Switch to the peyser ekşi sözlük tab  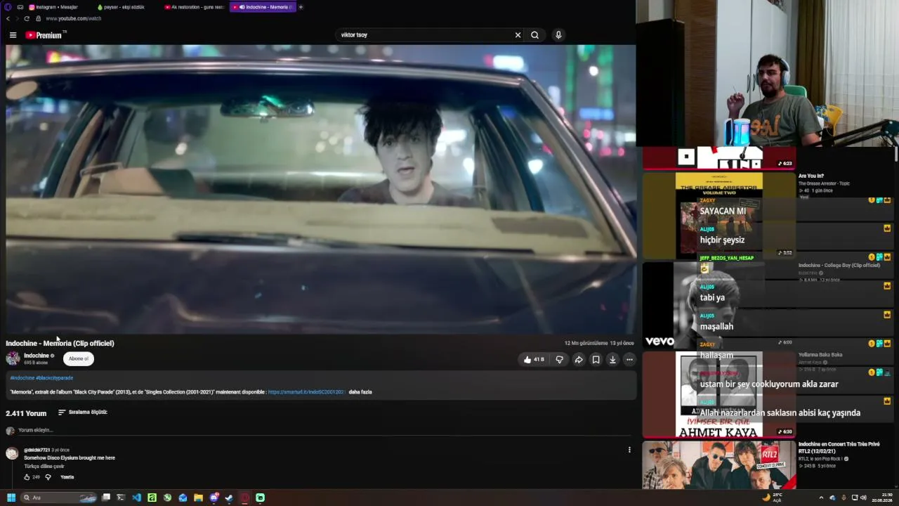click(125, 7)
